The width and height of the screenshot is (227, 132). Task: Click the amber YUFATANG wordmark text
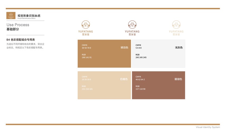86,32
